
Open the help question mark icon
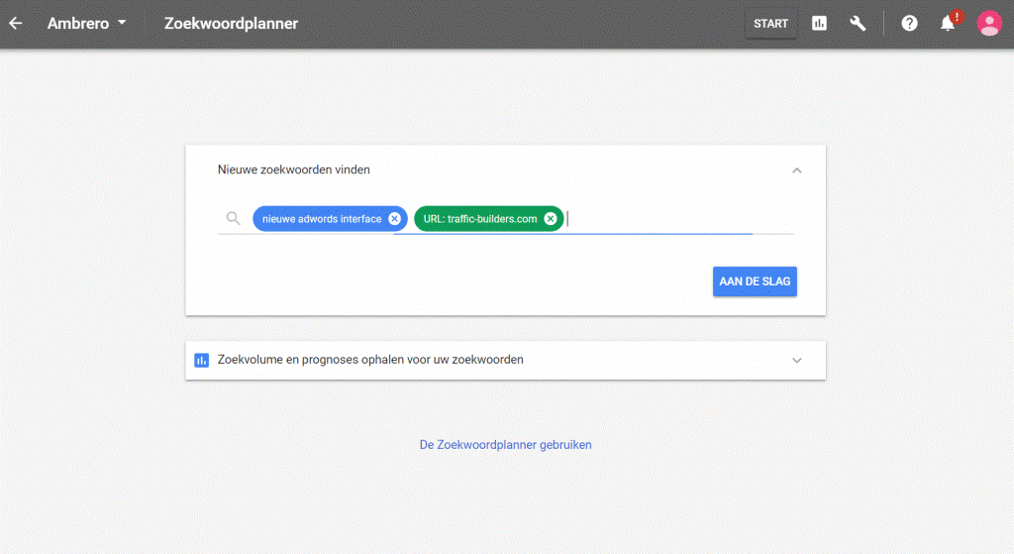[909, 24]
